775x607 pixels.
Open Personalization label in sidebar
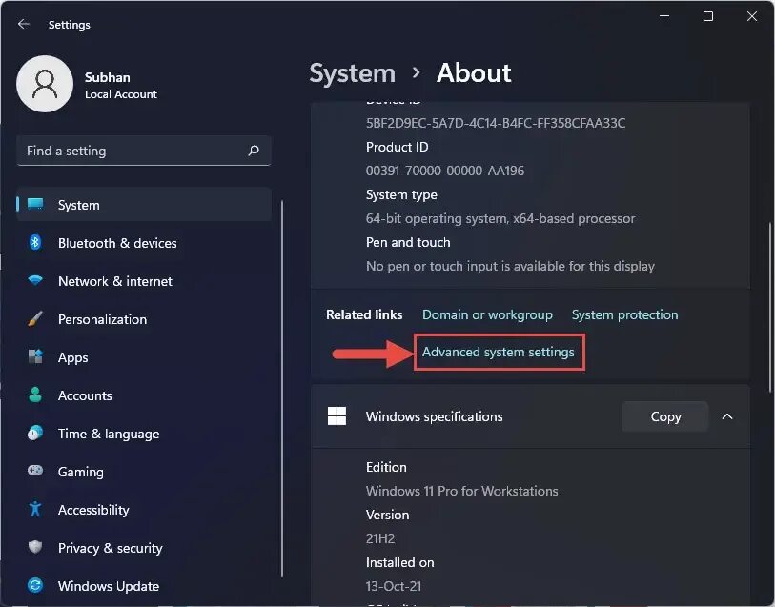(102, 319)
